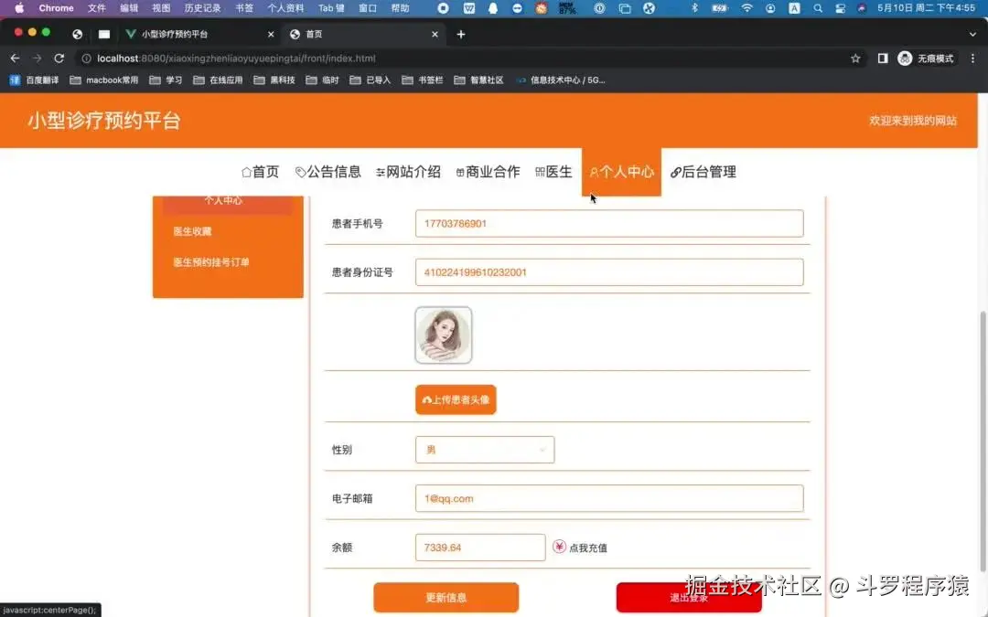Open the 编辑 menu

[x=129, y=8]
